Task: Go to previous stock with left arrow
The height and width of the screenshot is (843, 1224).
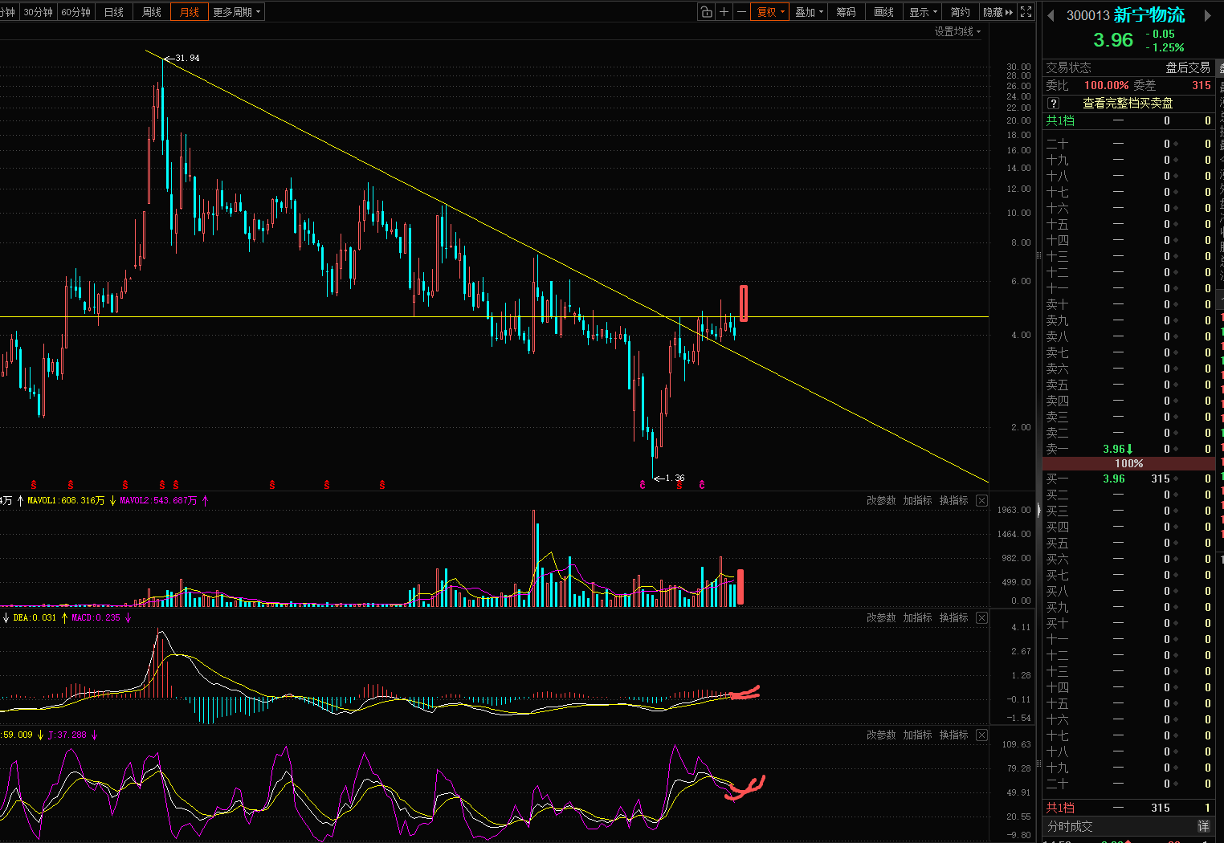Action: [x=1051, y=16]
